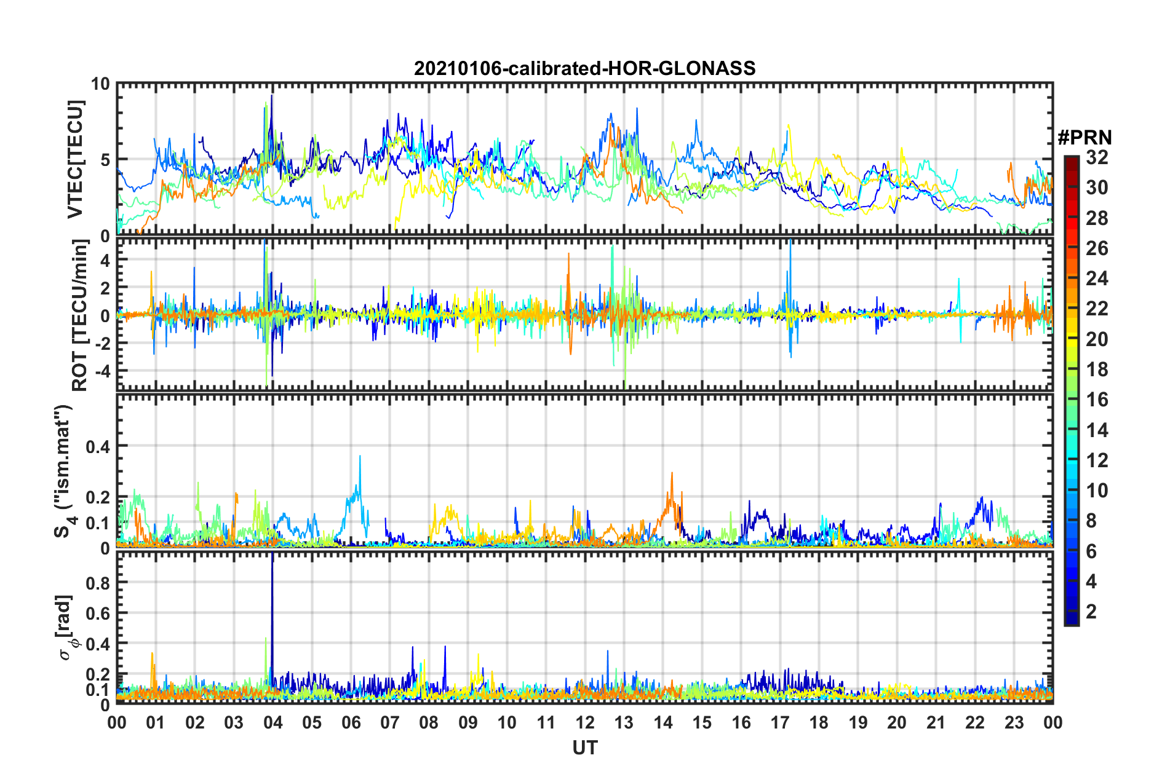The height and width of the screenshot is (782, 1170).
Task: Click the sigma phi [rad] axis label
Action: (x=68, y=627)
